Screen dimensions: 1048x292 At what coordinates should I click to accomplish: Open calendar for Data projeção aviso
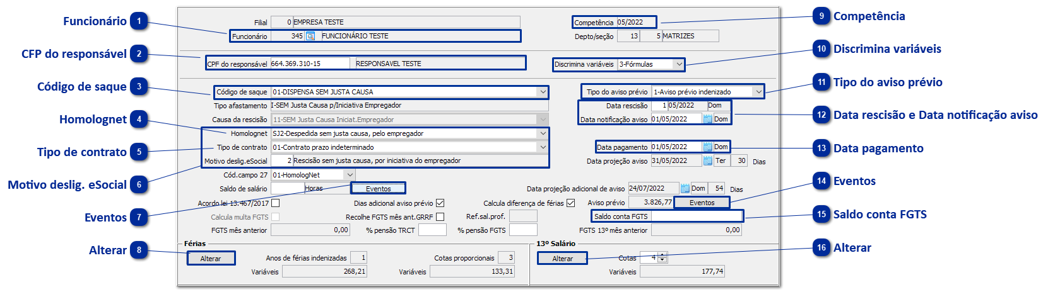point(707,160)
